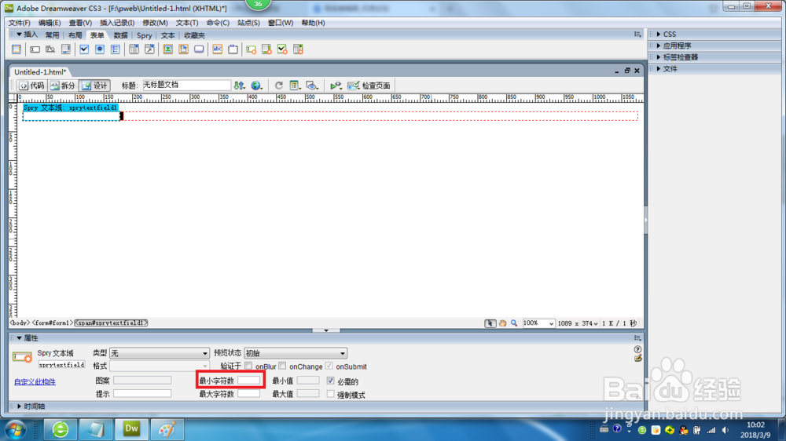786x441 pixels.
Task: Expand the 时间轴 panel
Action: click(19, 406)
